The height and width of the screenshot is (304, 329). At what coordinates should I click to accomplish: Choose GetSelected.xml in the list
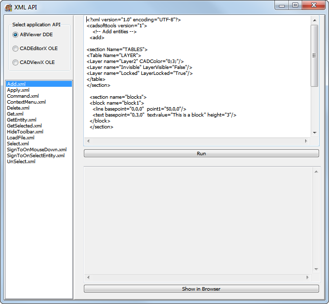pyautogui.click(x=39, y=126)
